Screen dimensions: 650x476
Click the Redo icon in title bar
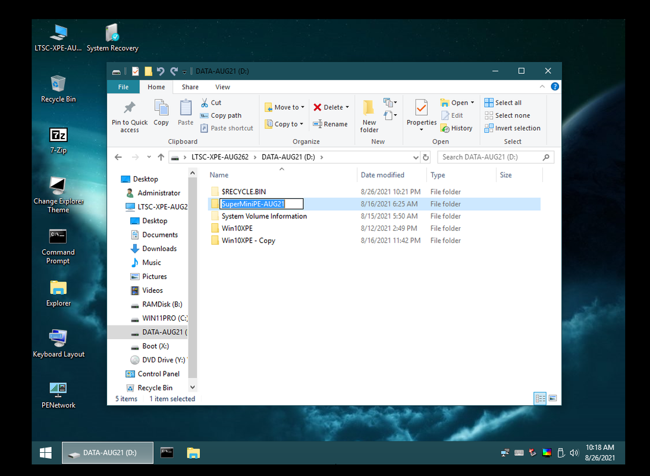174,71
